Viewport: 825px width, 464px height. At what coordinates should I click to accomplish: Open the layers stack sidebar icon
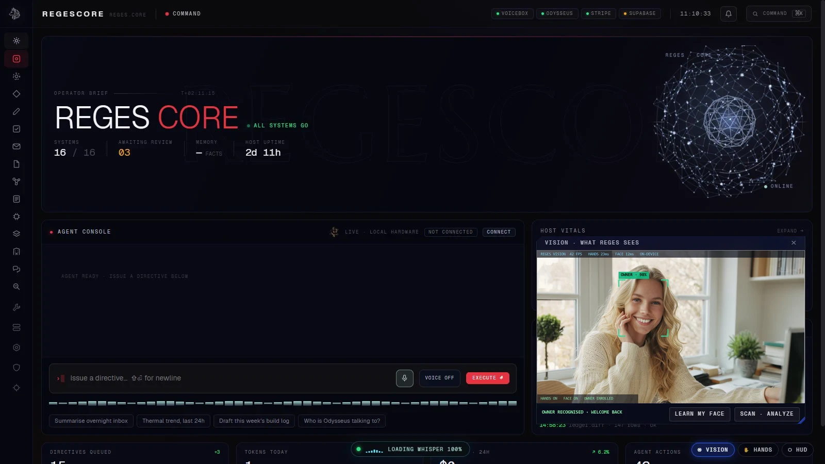(x=16, y=234)
